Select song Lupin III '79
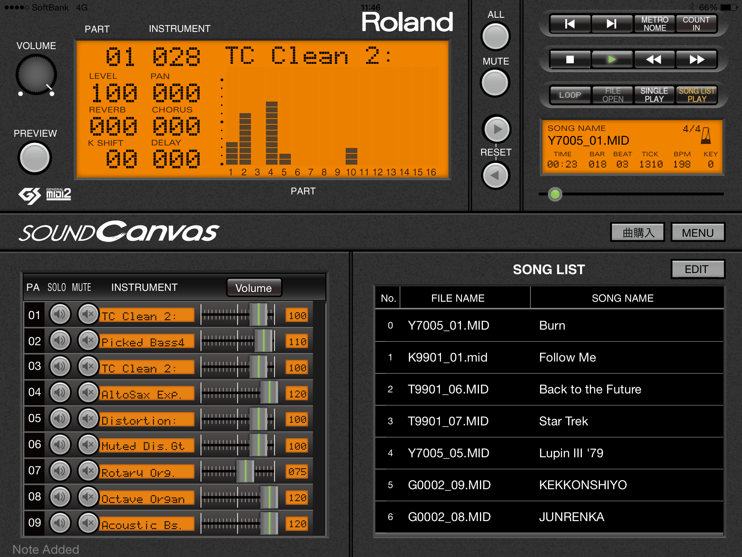 [549, 453]
